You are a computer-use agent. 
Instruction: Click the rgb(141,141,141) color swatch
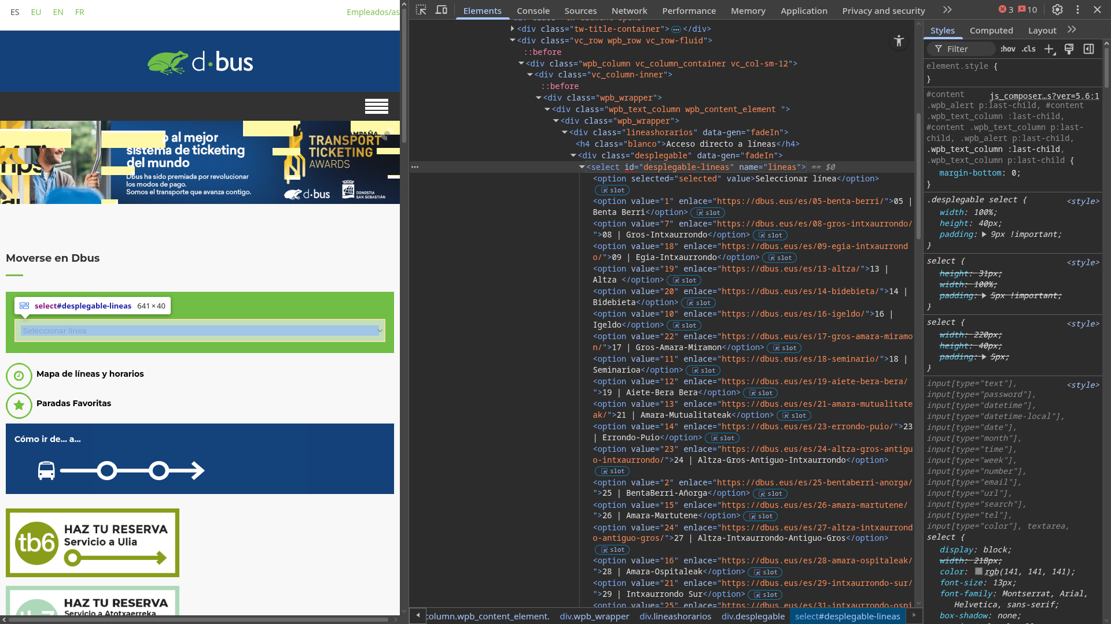point(978,571)
